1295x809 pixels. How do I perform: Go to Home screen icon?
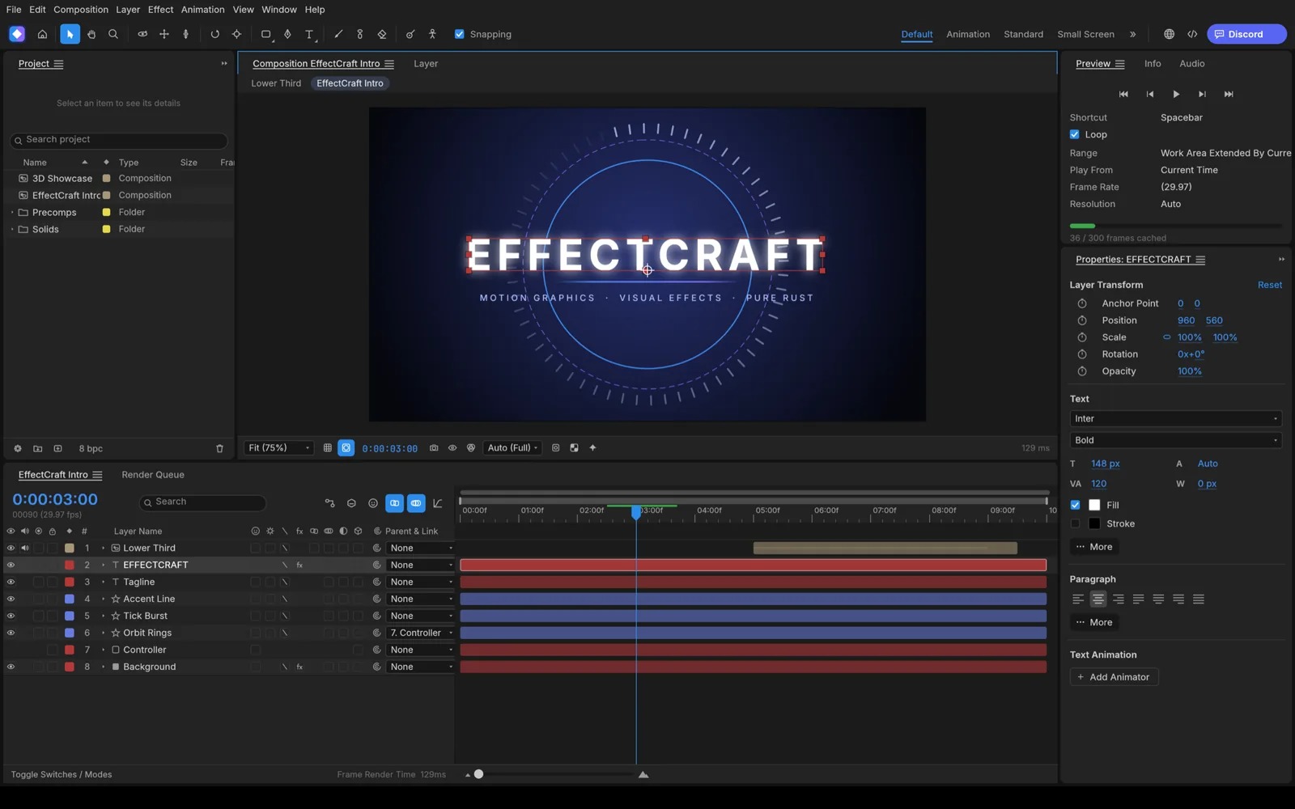(42, 34)
